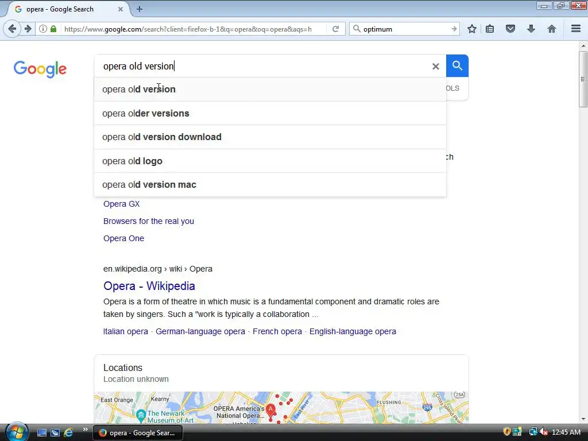Bookmark this page with the star icon

(472, 29)
